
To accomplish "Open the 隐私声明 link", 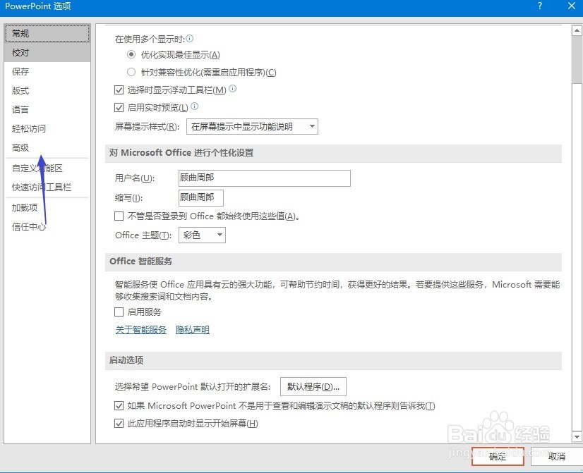I will [193, 329].
